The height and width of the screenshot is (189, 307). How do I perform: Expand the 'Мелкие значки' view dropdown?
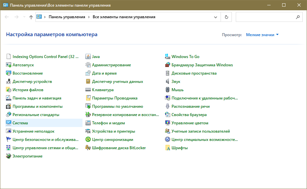click(262, 35)
